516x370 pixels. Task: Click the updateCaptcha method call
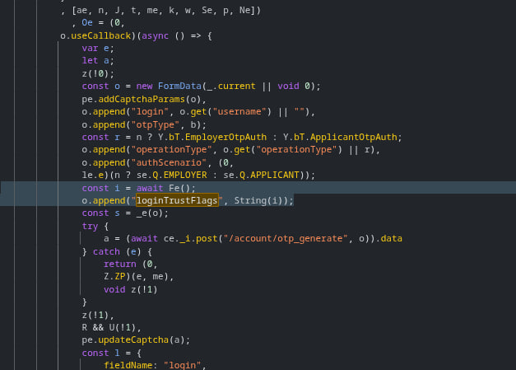point(133,340)
